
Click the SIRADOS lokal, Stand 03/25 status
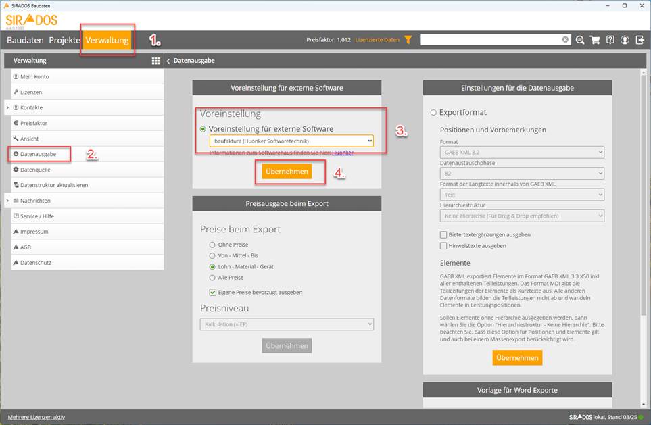coord(602,417)
